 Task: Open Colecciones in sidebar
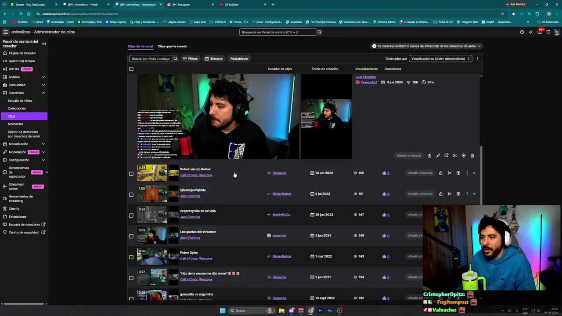click(x=17, y=108)
